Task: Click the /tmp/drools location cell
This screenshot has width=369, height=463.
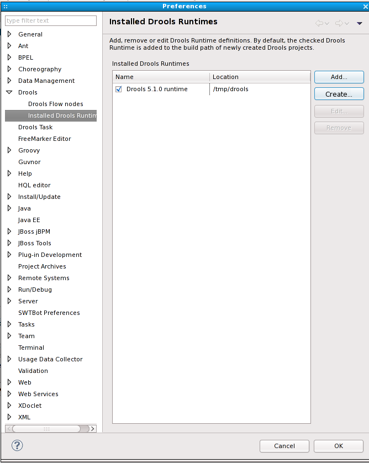Action: click(x=230, y=89)
